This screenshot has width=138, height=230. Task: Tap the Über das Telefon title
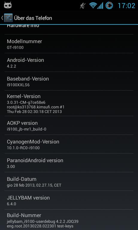pyautogui.click(x=33, y=18)
